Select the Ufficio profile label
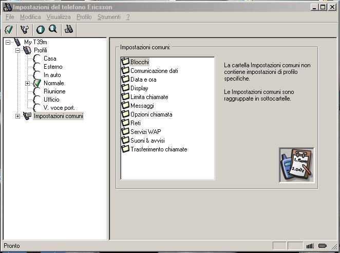This screenshot has height=253, width=340. click(x=51, y=100)
